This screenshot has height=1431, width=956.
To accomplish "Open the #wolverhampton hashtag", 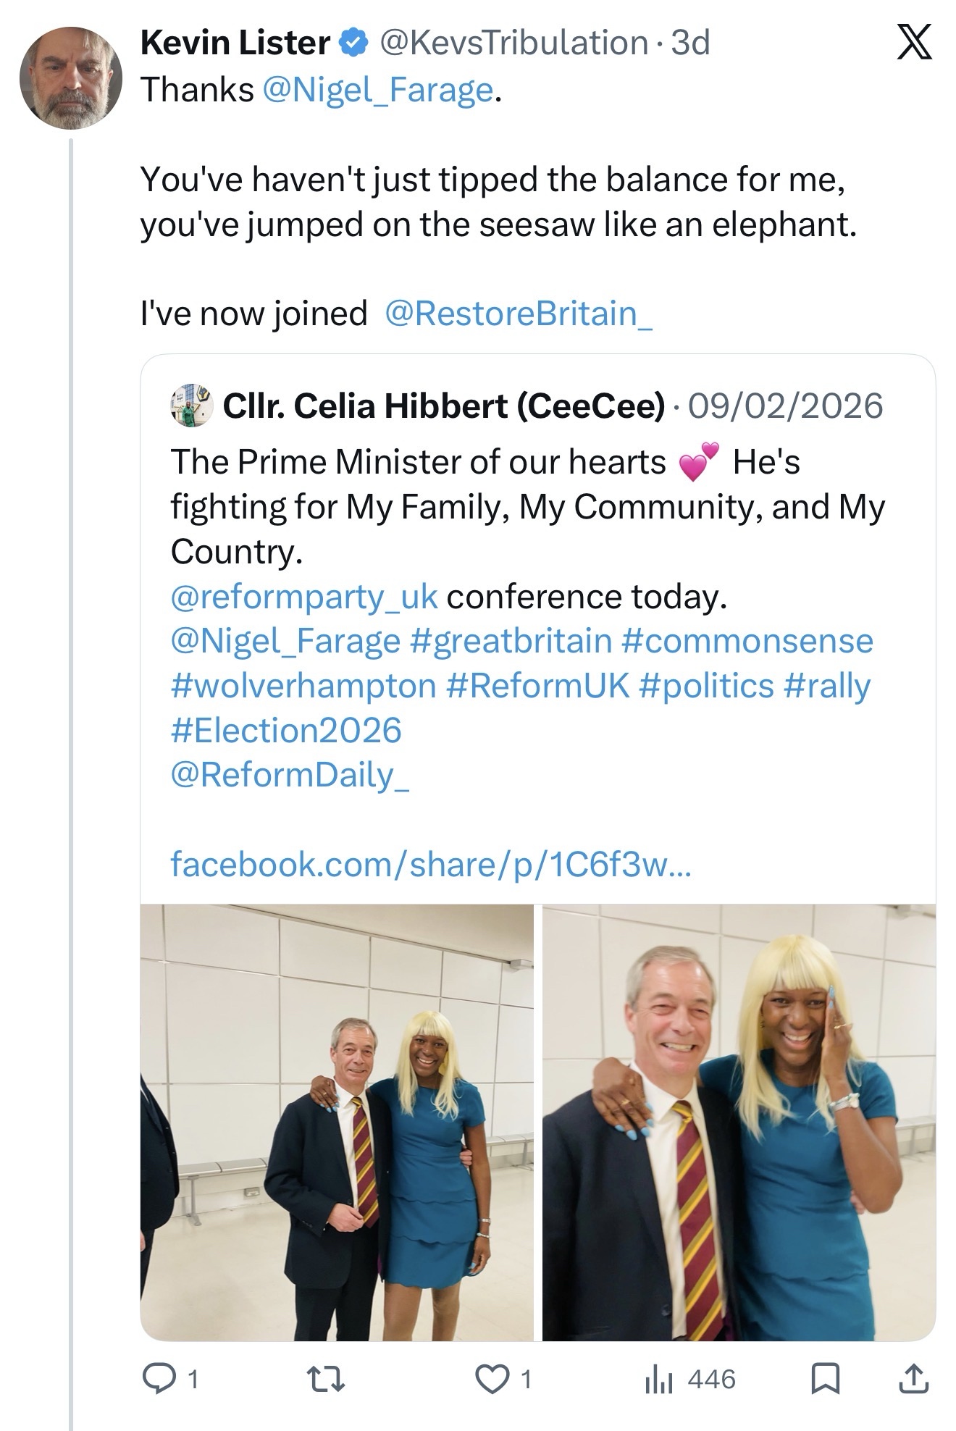I will point(303,686).
